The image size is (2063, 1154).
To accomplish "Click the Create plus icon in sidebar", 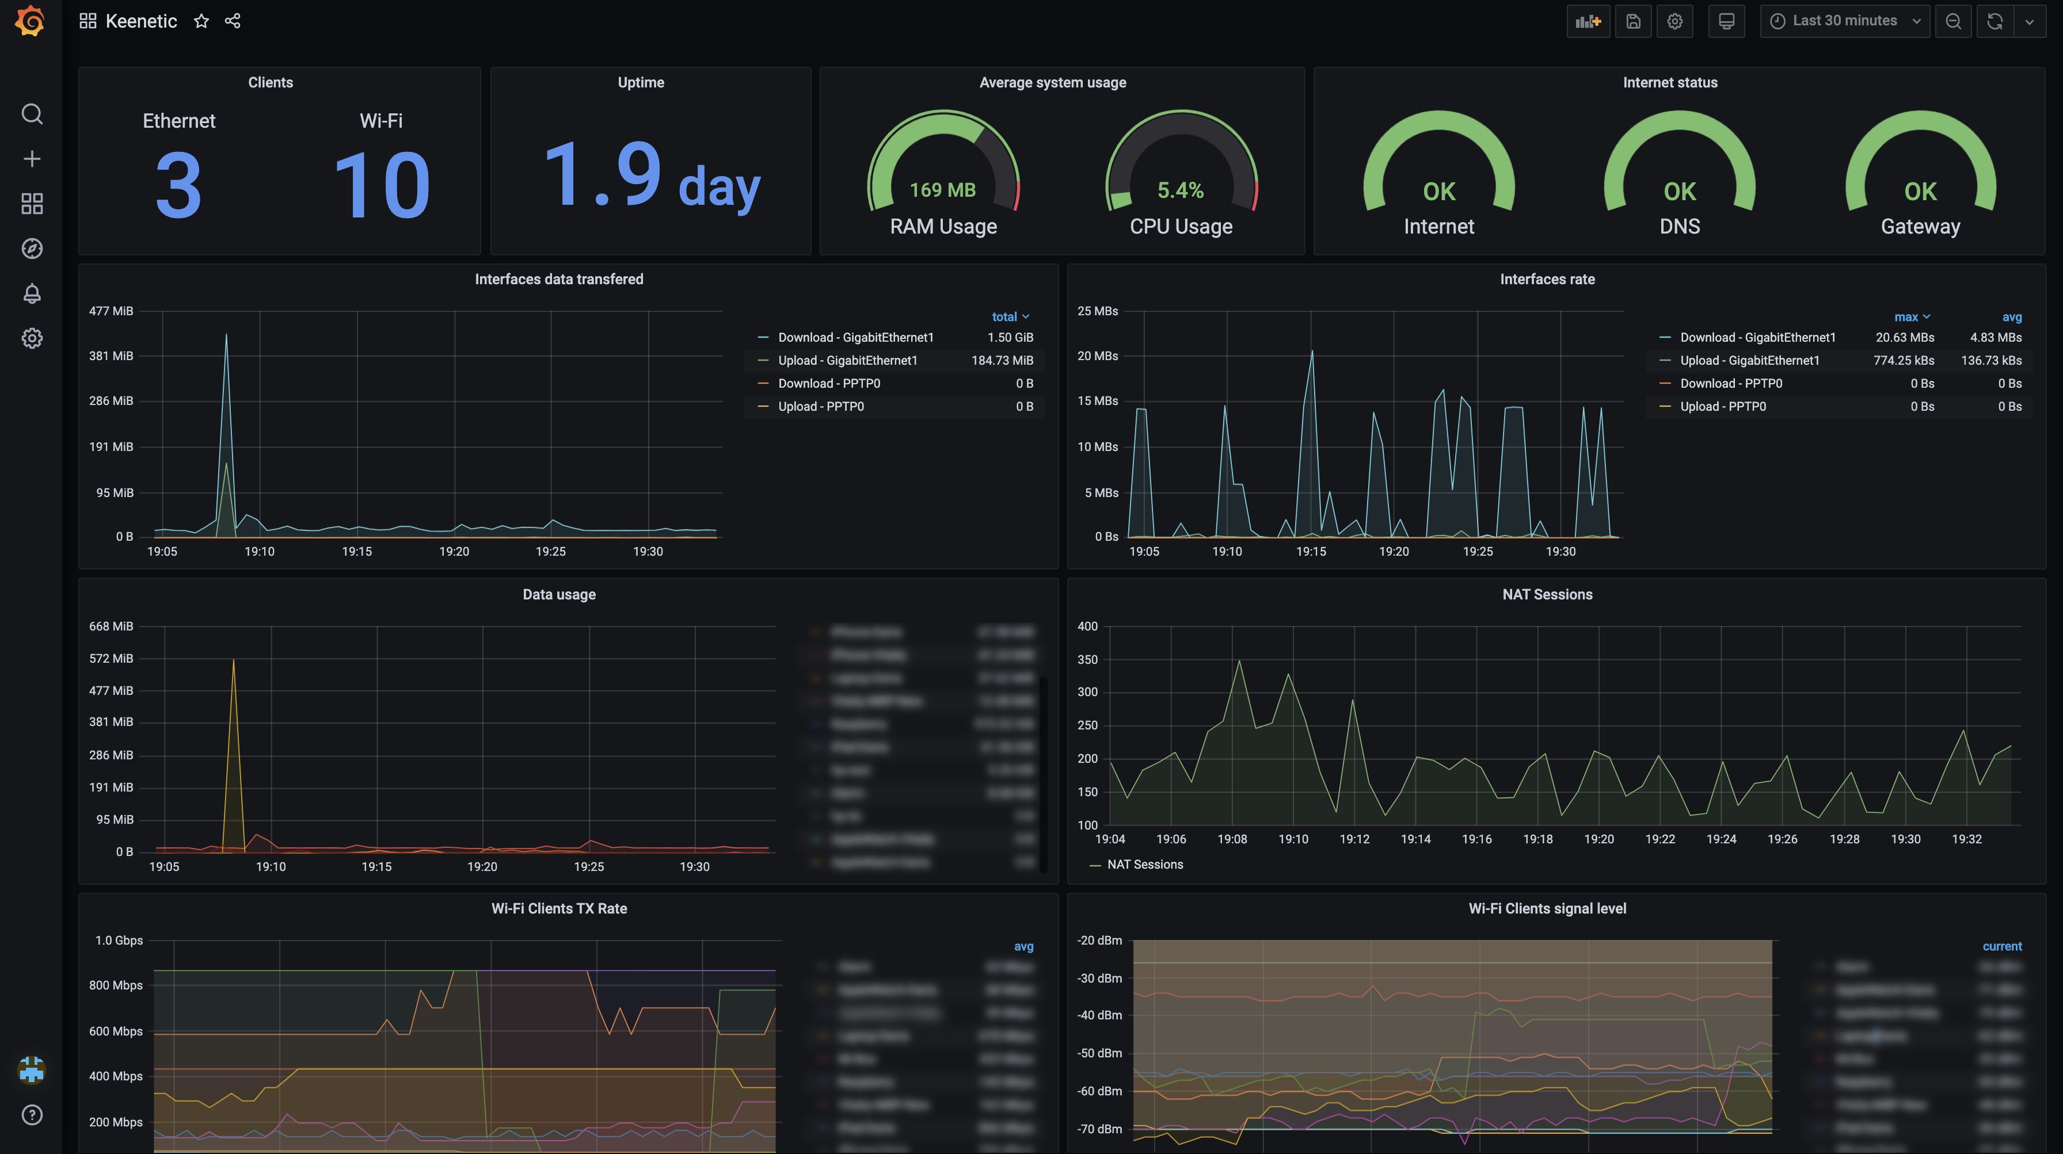I will 32,159.
